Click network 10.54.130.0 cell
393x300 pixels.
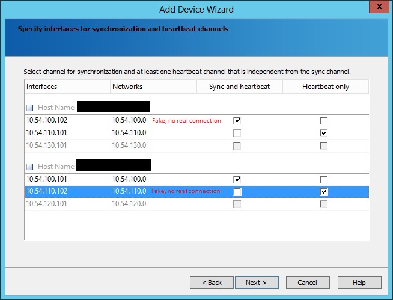pyautogui.click(x=129, y=145)
